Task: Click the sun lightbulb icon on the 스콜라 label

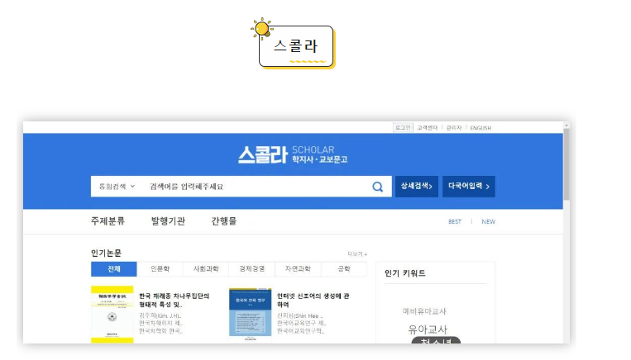Action: click(262, 29)
